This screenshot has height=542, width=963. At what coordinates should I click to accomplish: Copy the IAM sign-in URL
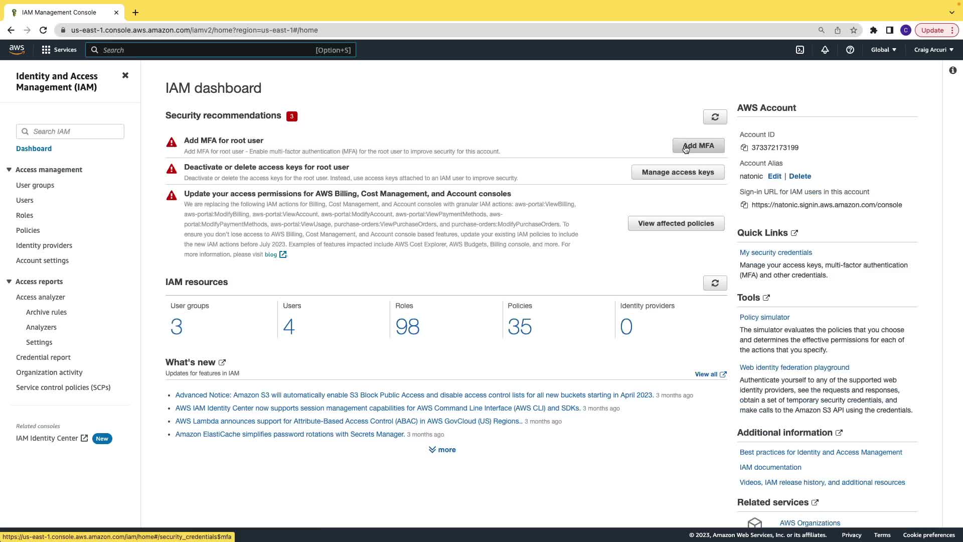tap(744, 205)
